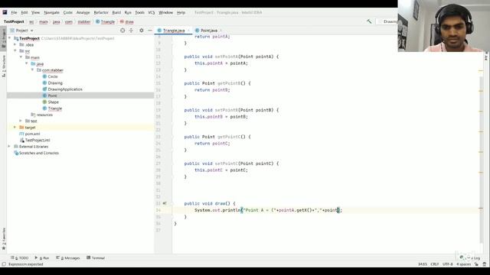490x275 pixels.
Task: Expand the test folder
Action: click(x=21, y=121)
